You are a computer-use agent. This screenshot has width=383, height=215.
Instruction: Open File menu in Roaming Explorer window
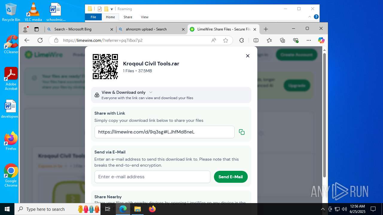point(93,17)
